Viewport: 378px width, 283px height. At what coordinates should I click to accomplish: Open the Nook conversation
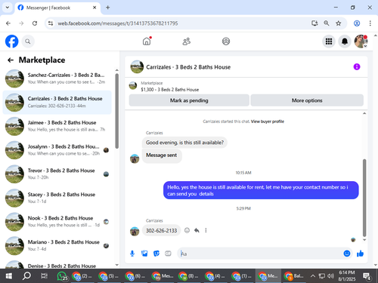click(57, 222)
